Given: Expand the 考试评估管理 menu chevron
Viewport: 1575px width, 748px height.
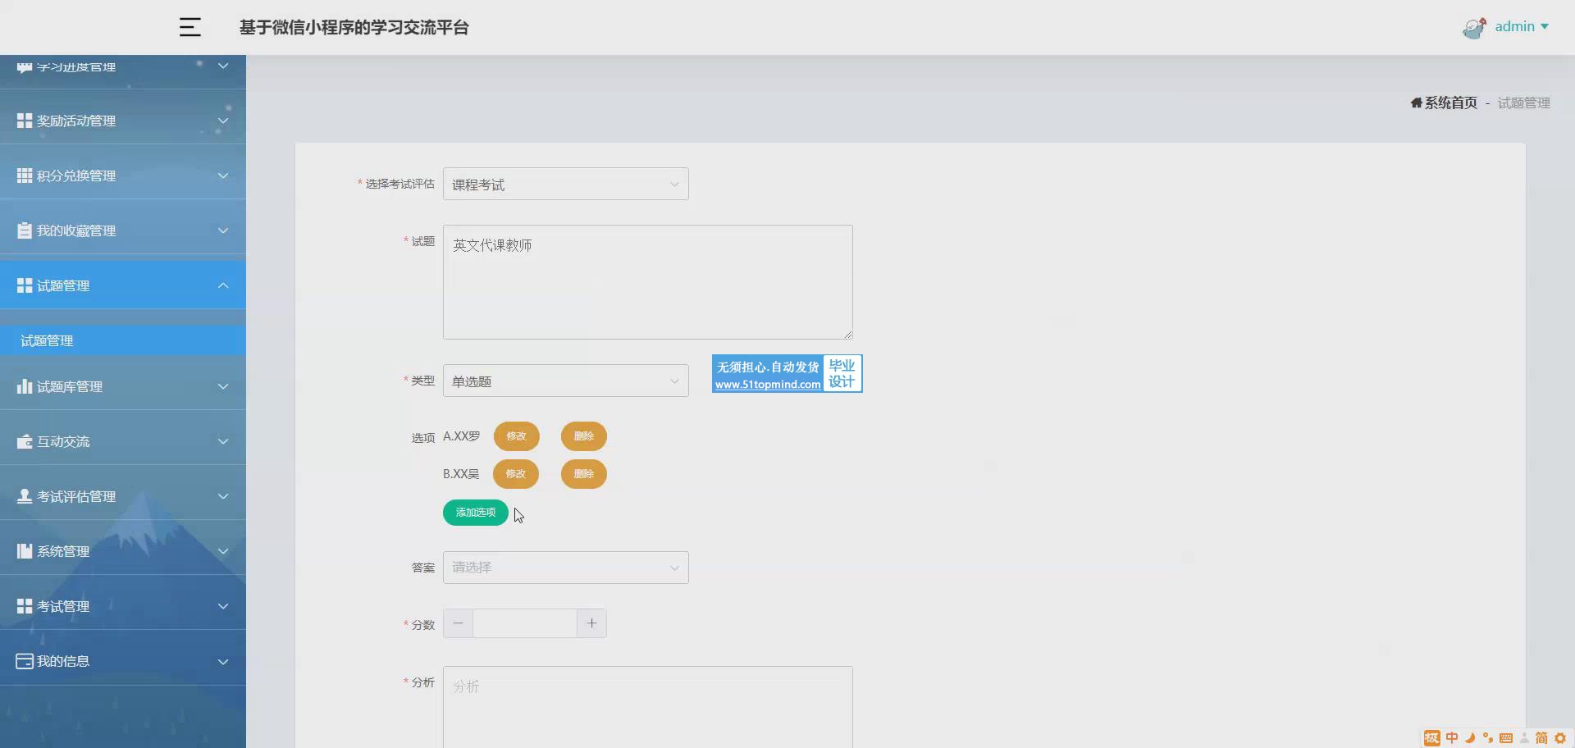Looking at the screenshot, I should click(x=223, y=496).
